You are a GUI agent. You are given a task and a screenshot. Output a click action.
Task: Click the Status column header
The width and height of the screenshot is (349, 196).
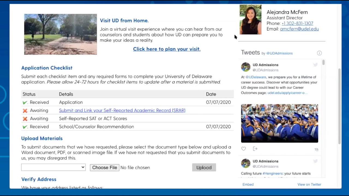coord(29,94)
